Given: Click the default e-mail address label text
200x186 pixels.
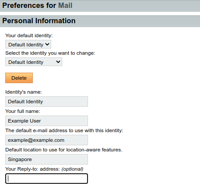Looking at the screenshot, I should (64, 130).
